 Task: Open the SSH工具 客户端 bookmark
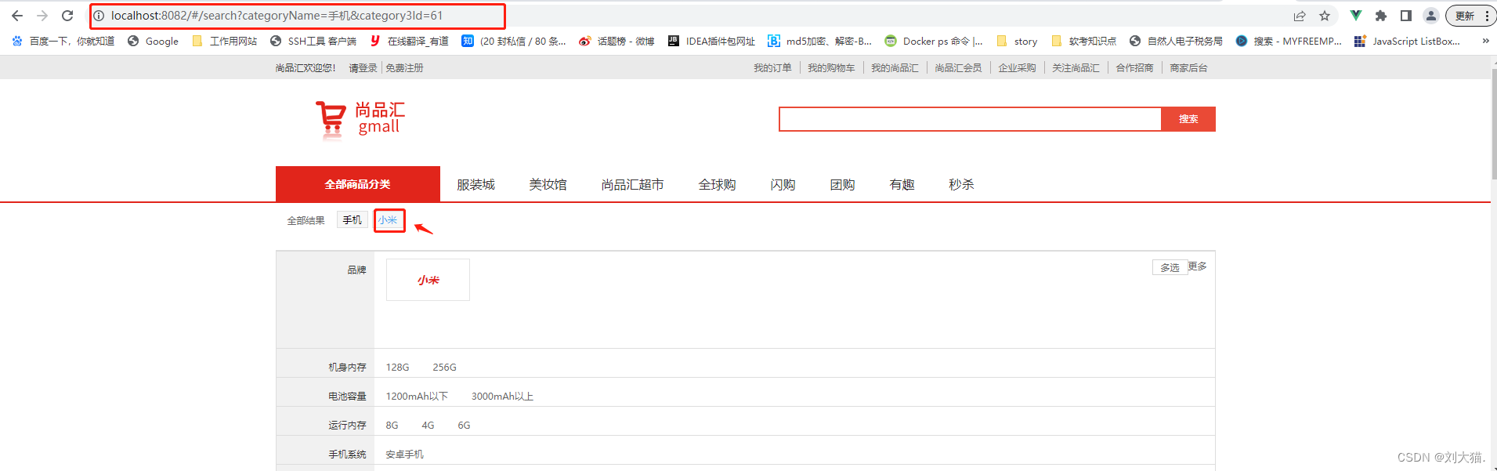tap(313, 41)
